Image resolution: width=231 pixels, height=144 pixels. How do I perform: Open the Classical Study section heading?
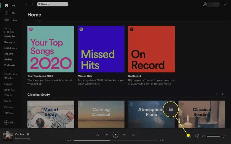coord(38,95)
